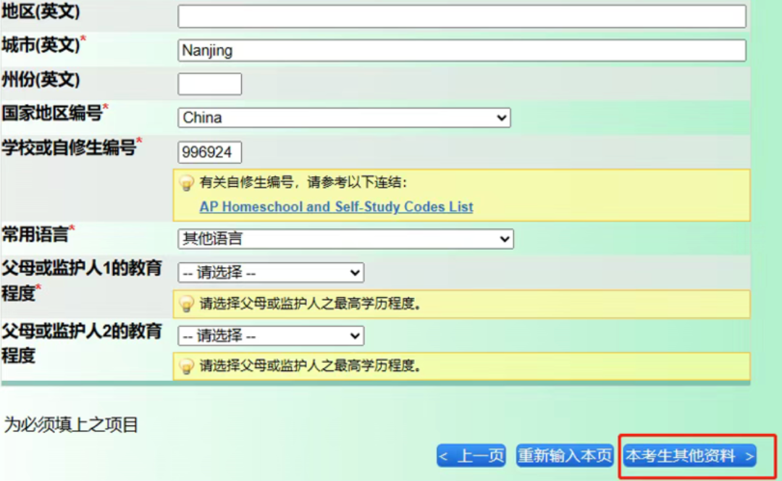Click lightbulb icon under guardian 2 education dropdown
Image resolution: width=782 pixels, height=481 pixels.
[x=187, y=366]
